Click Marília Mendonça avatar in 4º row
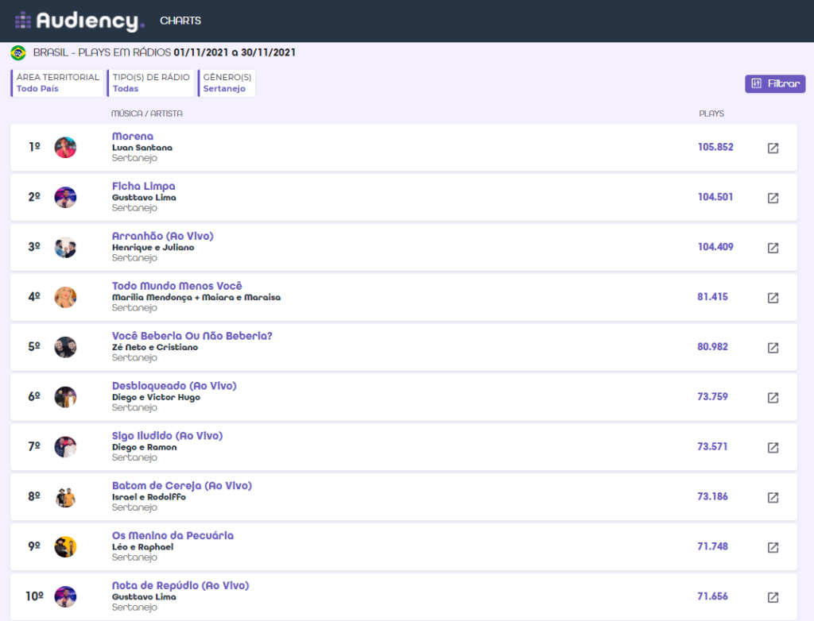814x621 pixels. coord(65,297)
